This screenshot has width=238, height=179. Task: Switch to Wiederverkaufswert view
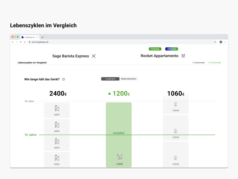point(129,79)
